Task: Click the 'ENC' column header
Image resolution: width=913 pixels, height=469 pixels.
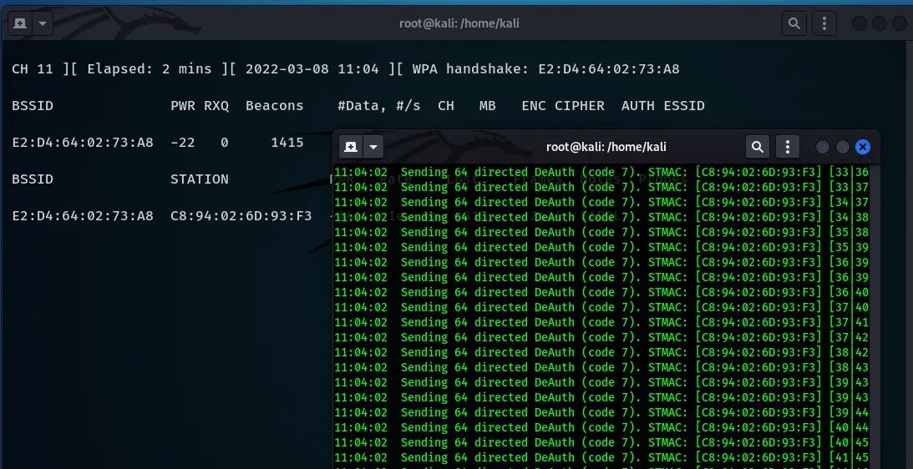Action: pos(534,106)
